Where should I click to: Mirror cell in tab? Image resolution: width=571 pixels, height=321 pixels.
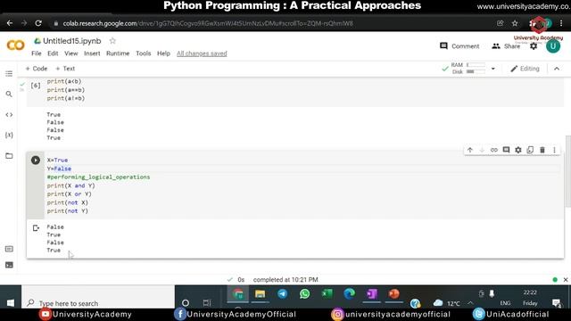coord(530,150)
